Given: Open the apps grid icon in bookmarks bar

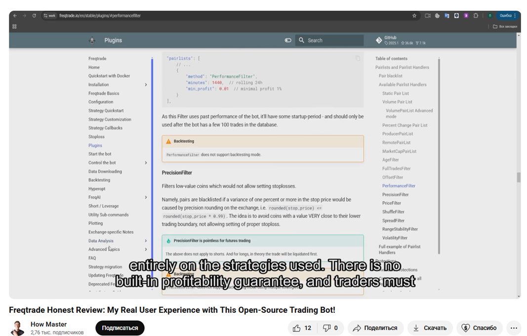Looking at the screenshot, I should tap(14, 26).
